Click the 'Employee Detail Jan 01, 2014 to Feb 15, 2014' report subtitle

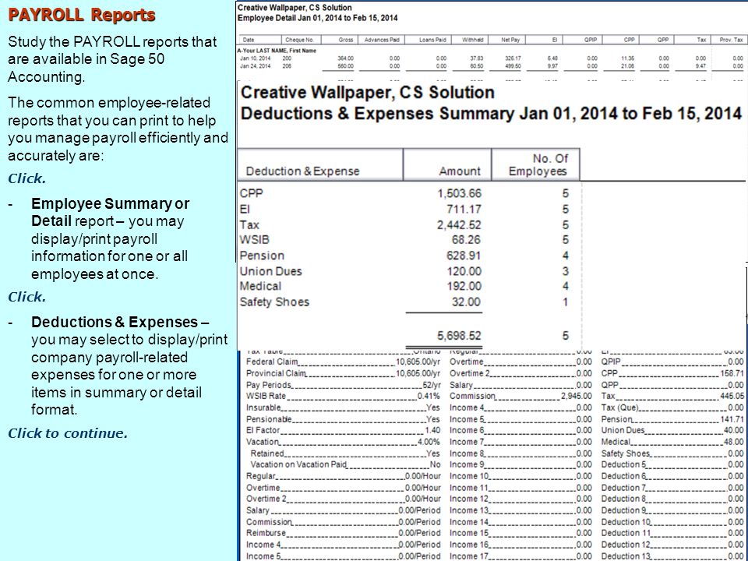pos(317,18)
